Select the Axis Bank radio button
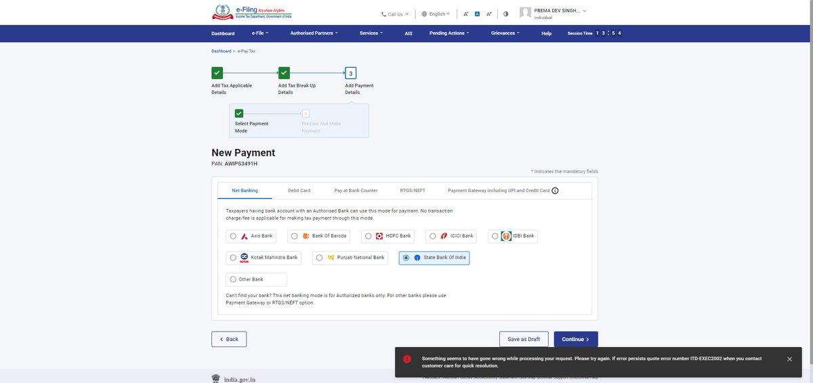The width and height of the screenshot is (813, 383). (x=233, y=236)
